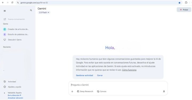Click the Probar upgrade button

[184, 10]
